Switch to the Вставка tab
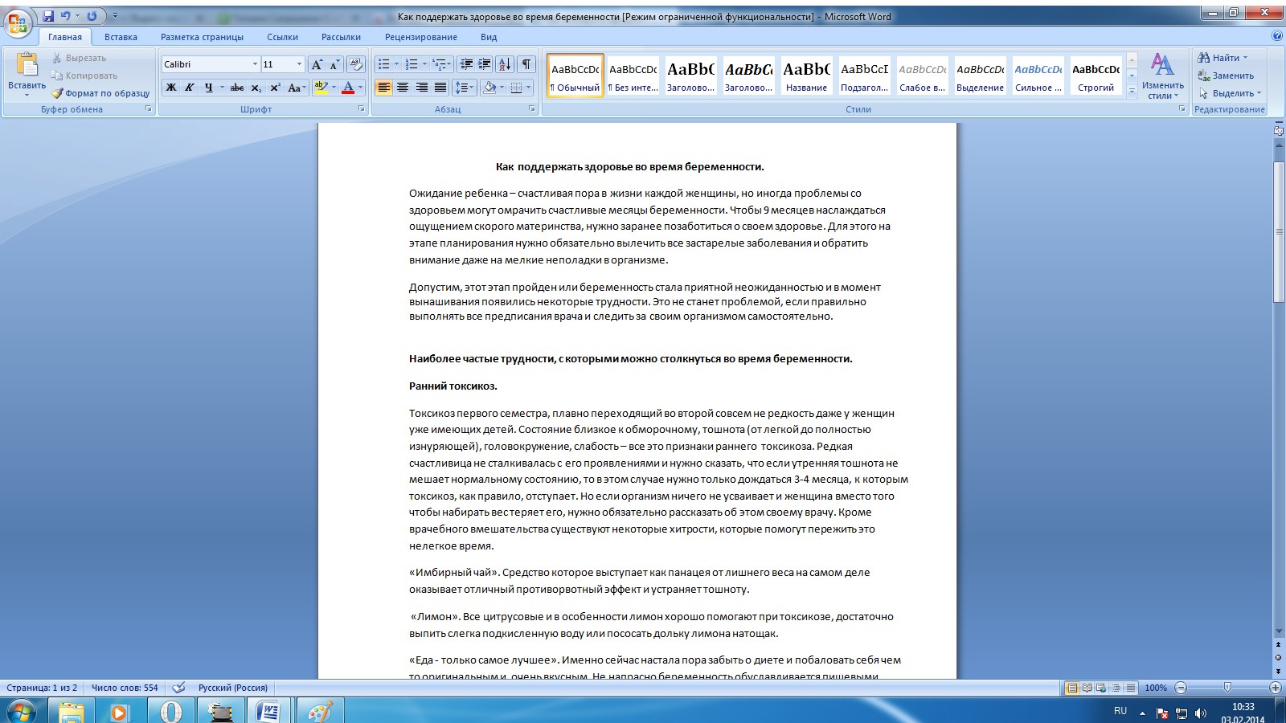 tap(121, 37)
